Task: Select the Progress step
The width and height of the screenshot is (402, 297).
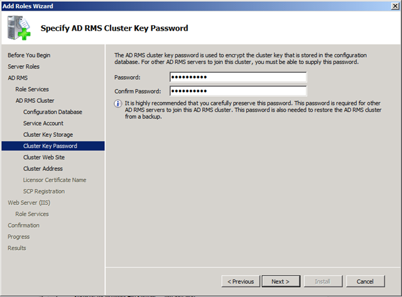Action: tap(19, 237)
